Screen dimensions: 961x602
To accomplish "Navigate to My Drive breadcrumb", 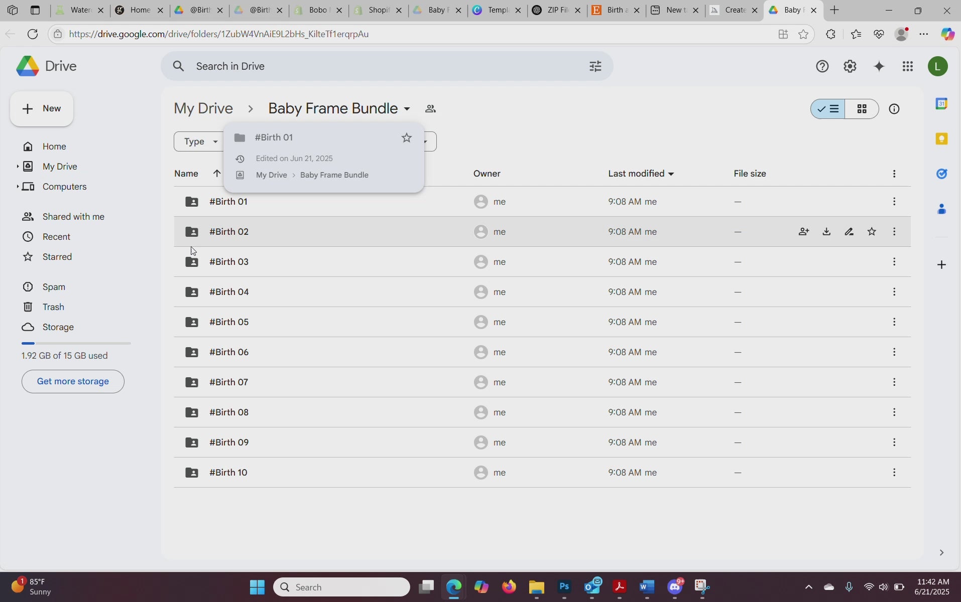I will [203, 108].
